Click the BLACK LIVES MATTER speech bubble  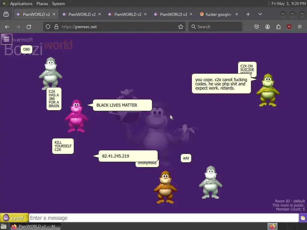point(122,105)
